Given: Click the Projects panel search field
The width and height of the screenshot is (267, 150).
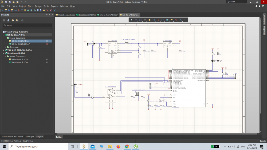Looking at the screenshot, I should 27,26.
